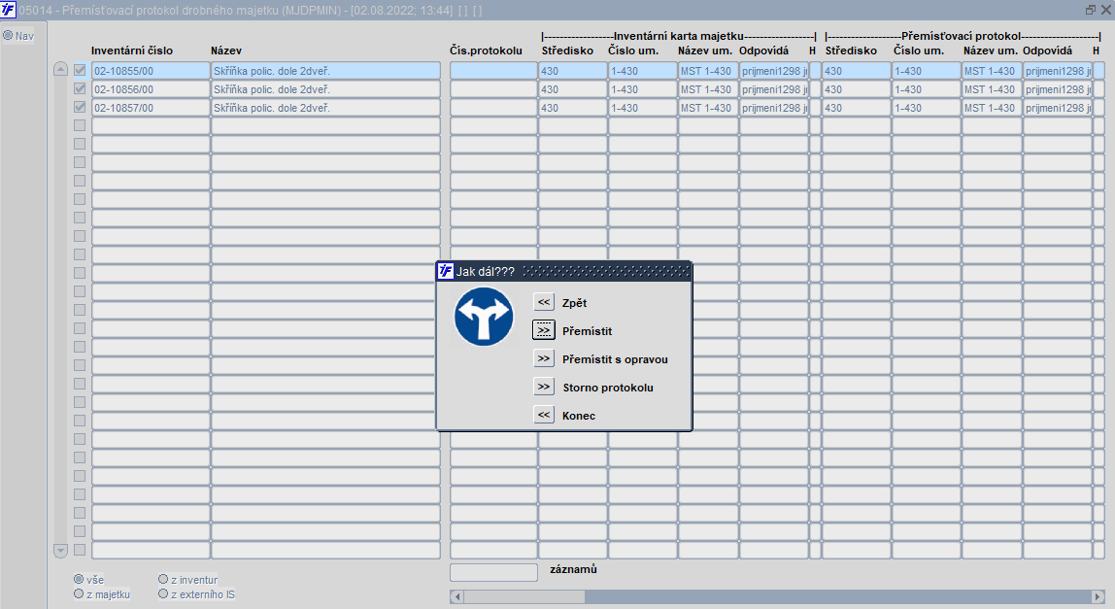The image size is (1115, 609).
Task: Click the arrow button beside Konec
Action: click(x=544, y=416)
